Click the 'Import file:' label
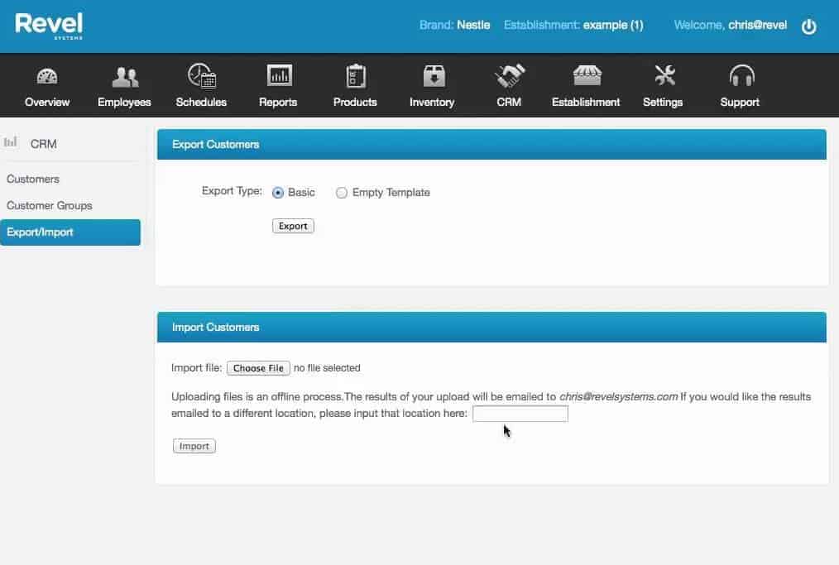The height and width of the screenshot is (565, 839). click(196, 368)
